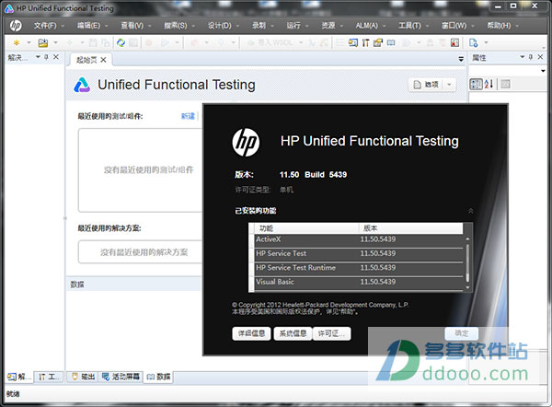Select the HP Service Test Runtime row
Image resolution: width=552 pixels, height=407 pixels.
359,268
